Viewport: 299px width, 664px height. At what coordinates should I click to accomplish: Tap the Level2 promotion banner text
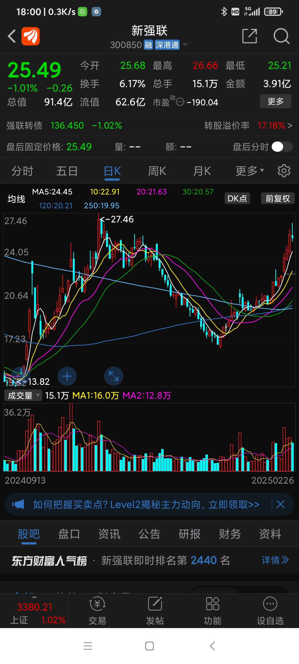(146, 504)
